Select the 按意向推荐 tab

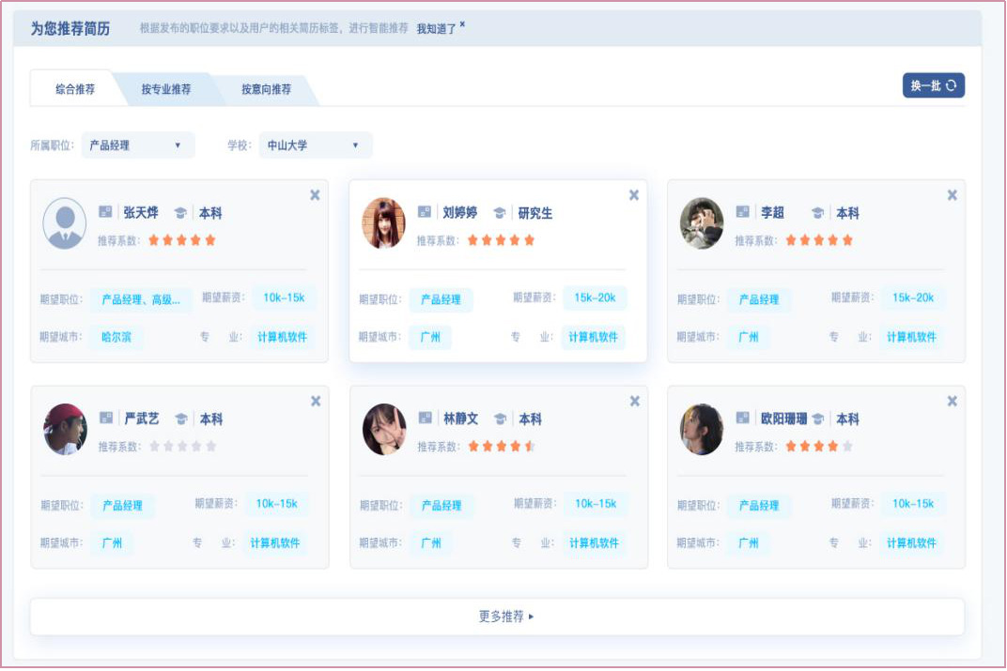coord(266,89)
